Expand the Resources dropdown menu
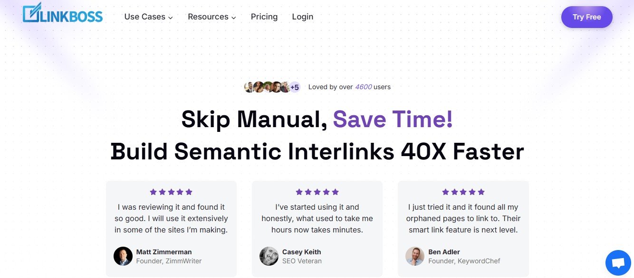Screen dimensions: 634x278 pos(211,17)
